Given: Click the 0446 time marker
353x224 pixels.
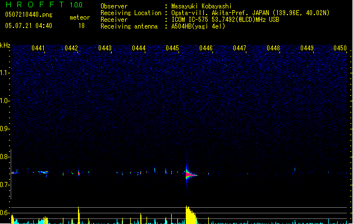Looking at the screenshot, I should tap(206, 48).
